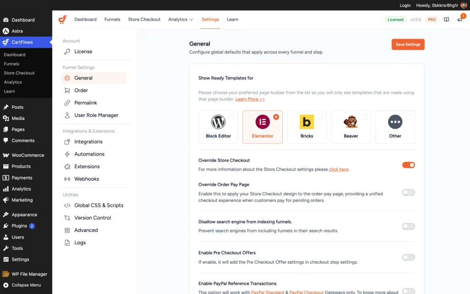The image size is (470, 294).
Task: Click the License key icon
Action: 67,51
